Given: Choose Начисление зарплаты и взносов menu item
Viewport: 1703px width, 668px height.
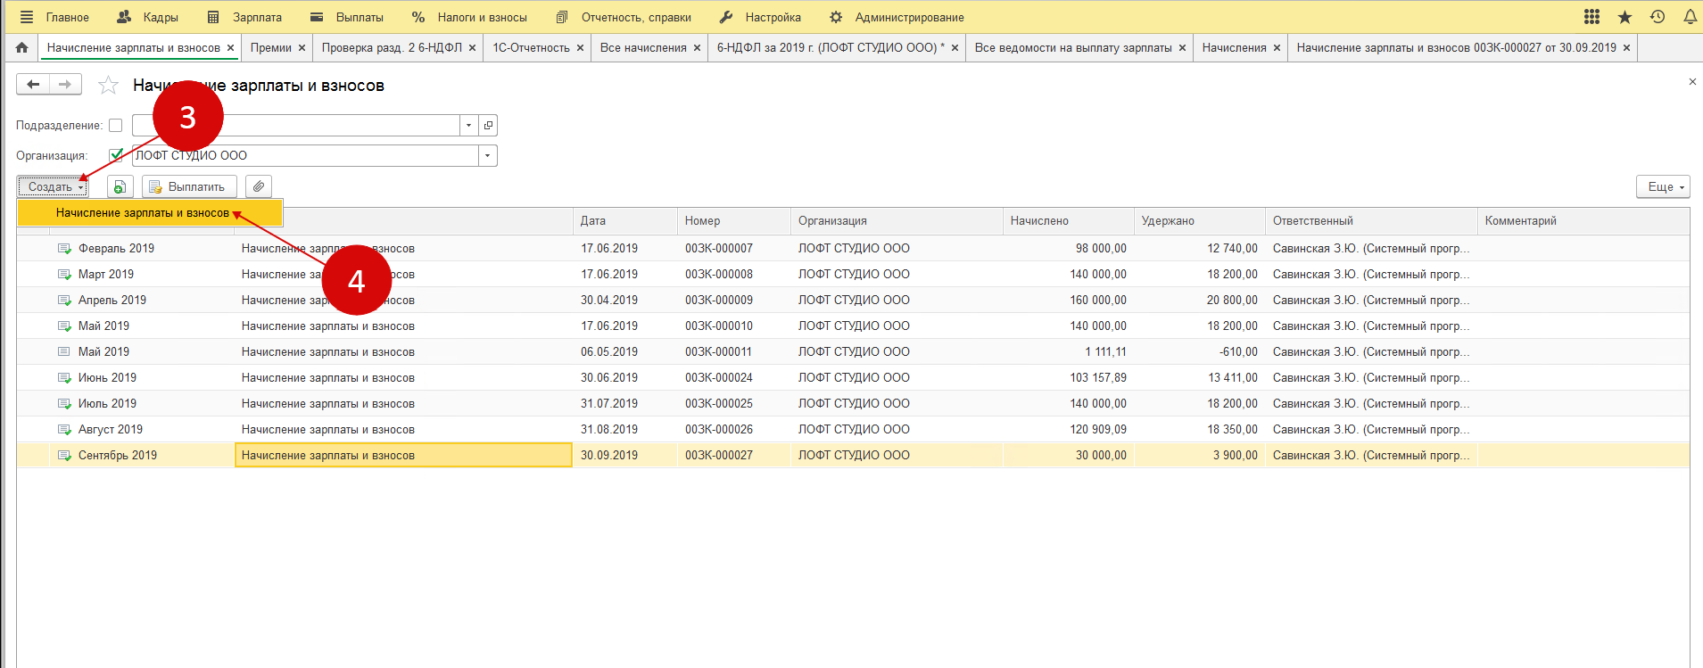Looking at the screenshot, I should (x=150, y=213).
